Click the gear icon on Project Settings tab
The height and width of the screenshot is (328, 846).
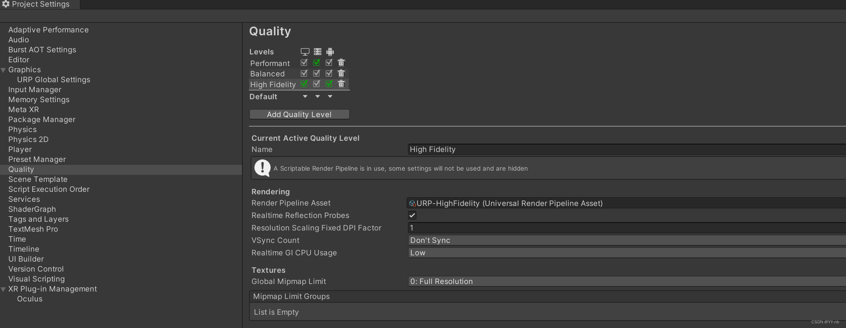pyautogui.click(x=5, y=4)
